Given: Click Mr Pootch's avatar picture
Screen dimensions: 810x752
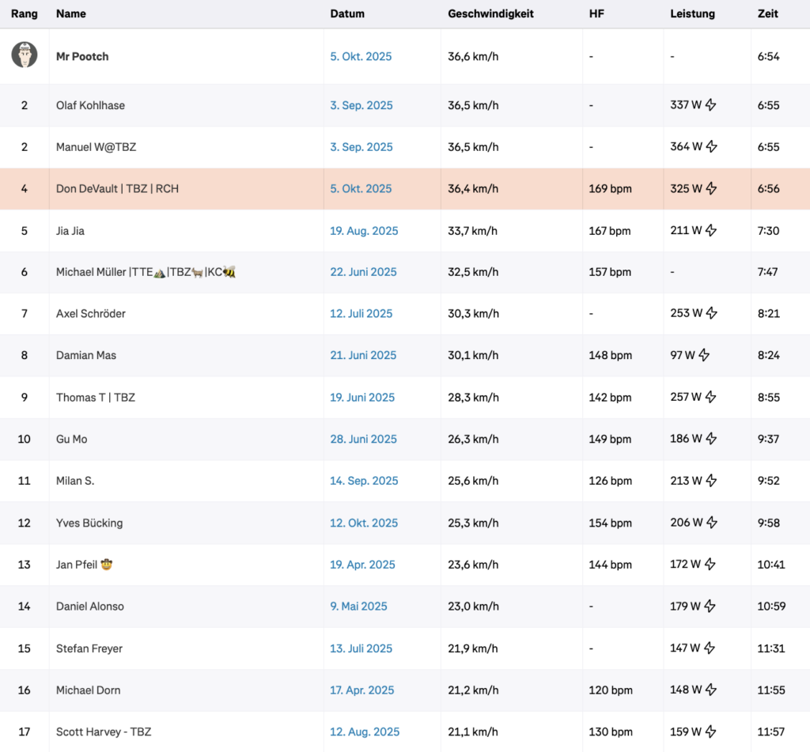Looking at the screenshot, I should tap(25, 55).
